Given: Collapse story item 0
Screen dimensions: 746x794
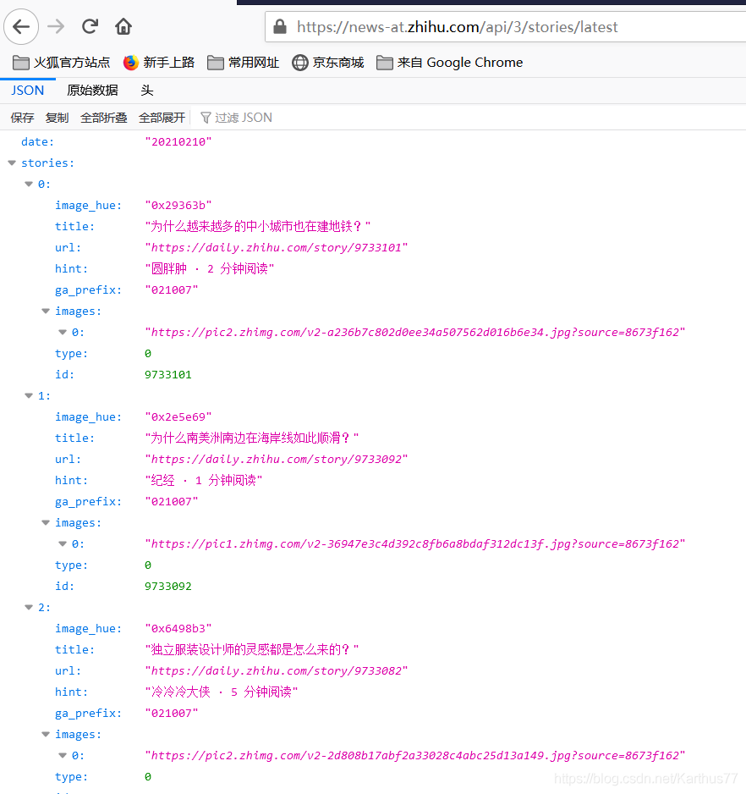Looking at the screenshot, I should coord(29,185).
